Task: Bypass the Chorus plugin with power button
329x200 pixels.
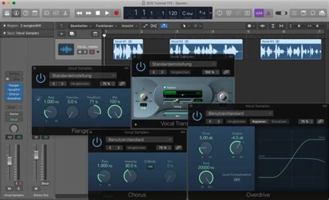Action: point(97,142)
